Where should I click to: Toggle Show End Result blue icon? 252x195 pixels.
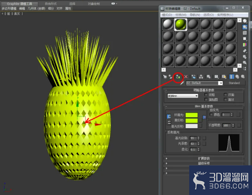(231, 77)
